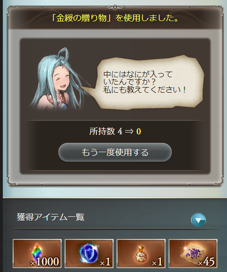Open the golden jar item tile
Image resolution: width=227 pixels, height=272 pixels.
click(x=141, y=253)
